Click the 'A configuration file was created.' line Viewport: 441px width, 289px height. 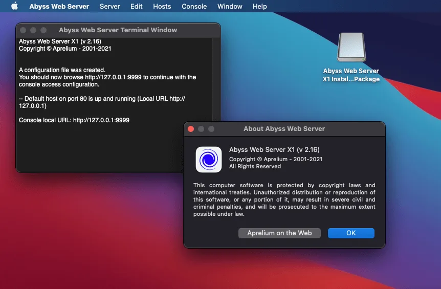click(x=62, y=70)
